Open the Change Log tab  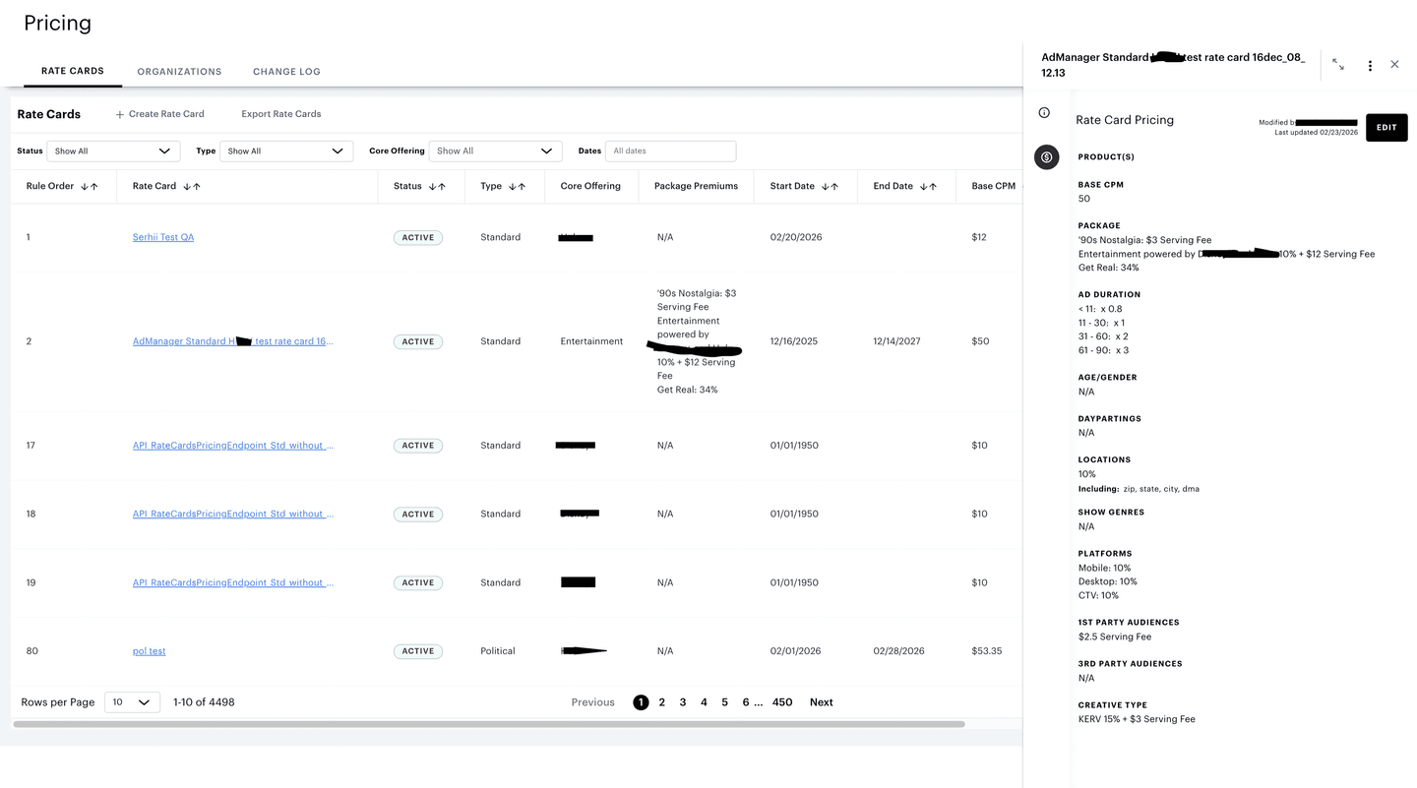coord(286,71)
